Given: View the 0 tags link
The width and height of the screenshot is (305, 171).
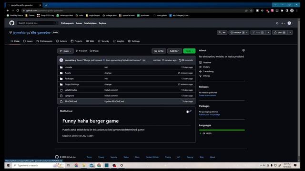Looking at the screenshot, I should [94, 51].
